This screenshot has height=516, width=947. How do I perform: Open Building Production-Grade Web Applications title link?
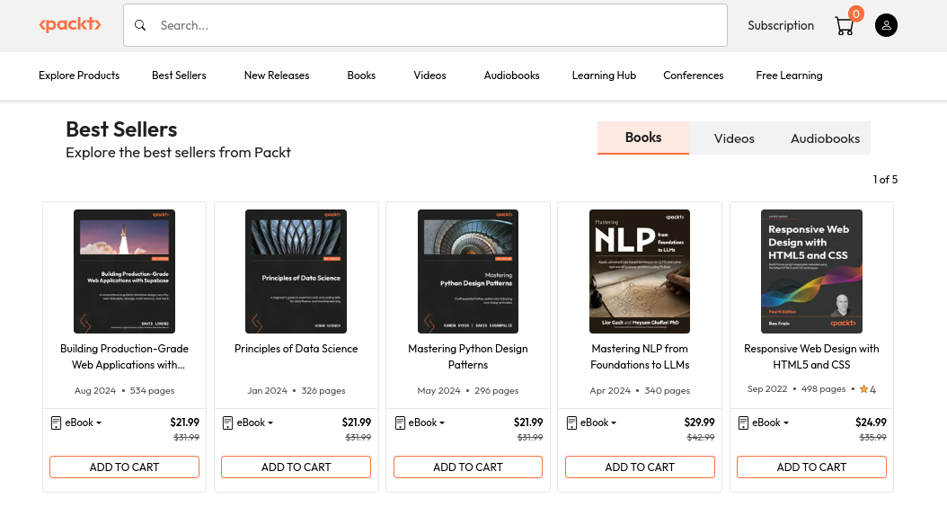tap(124, 357)
